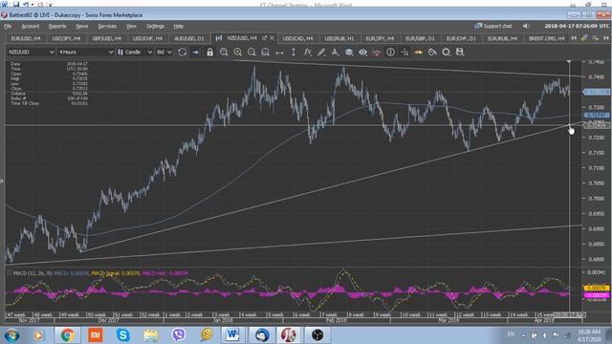612x344 pixels.
Task: Open the View menu
Action: pyautogui.click(x=132, y=26)
